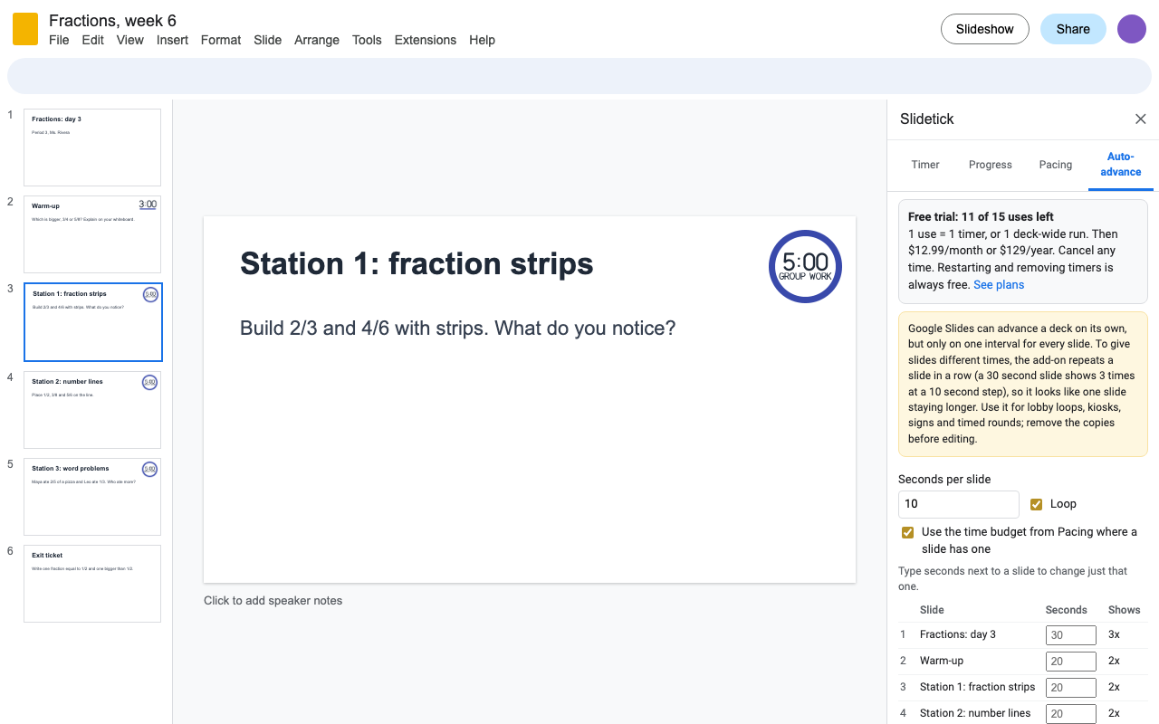Open the Insert menu
Screen dimensions: 1159x724
tap(172, 40)
